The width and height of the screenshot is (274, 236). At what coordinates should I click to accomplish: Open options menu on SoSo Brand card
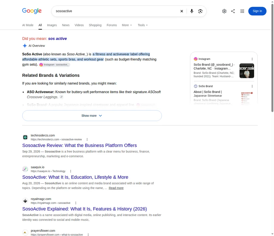point(252,86)
